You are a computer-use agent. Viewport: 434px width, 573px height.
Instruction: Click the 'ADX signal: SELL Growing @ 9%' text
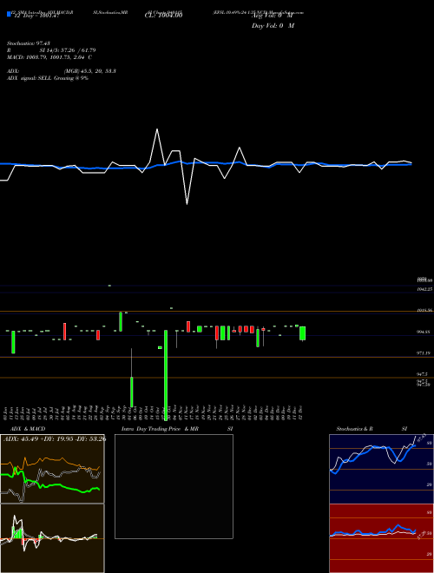pyautogui.click(x=48, y=78)
